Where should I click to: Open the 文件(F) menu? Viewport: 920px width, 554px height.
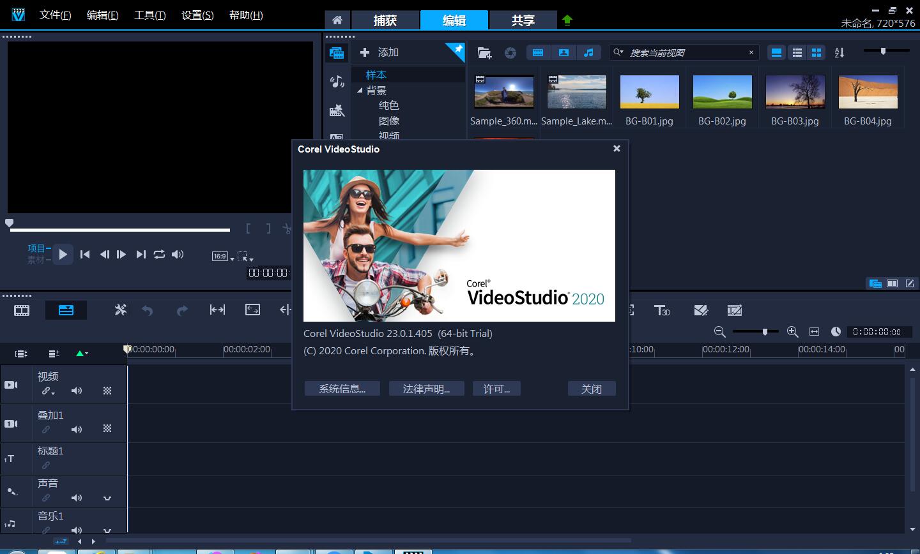pos(56,15)
